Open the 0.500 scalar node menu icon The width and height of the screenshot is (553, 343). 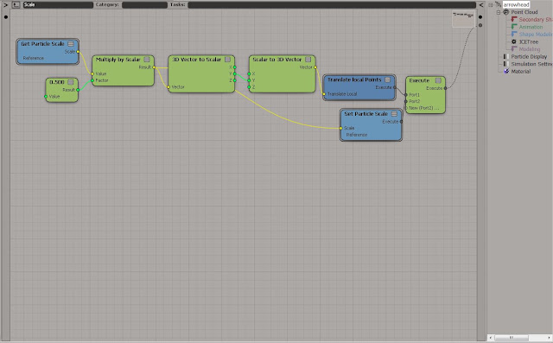(71, 82)
